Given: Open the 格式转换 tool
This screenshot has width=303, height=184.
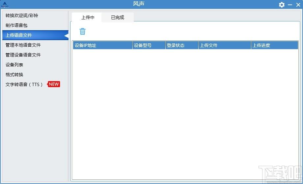Looking at the screenshot, I should tap(14, 75).
